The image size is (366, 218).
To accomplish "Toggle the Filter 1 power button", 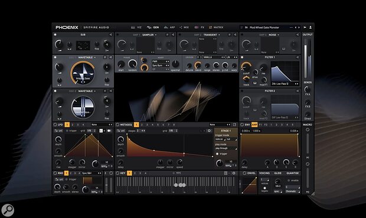I will point(242,57).
